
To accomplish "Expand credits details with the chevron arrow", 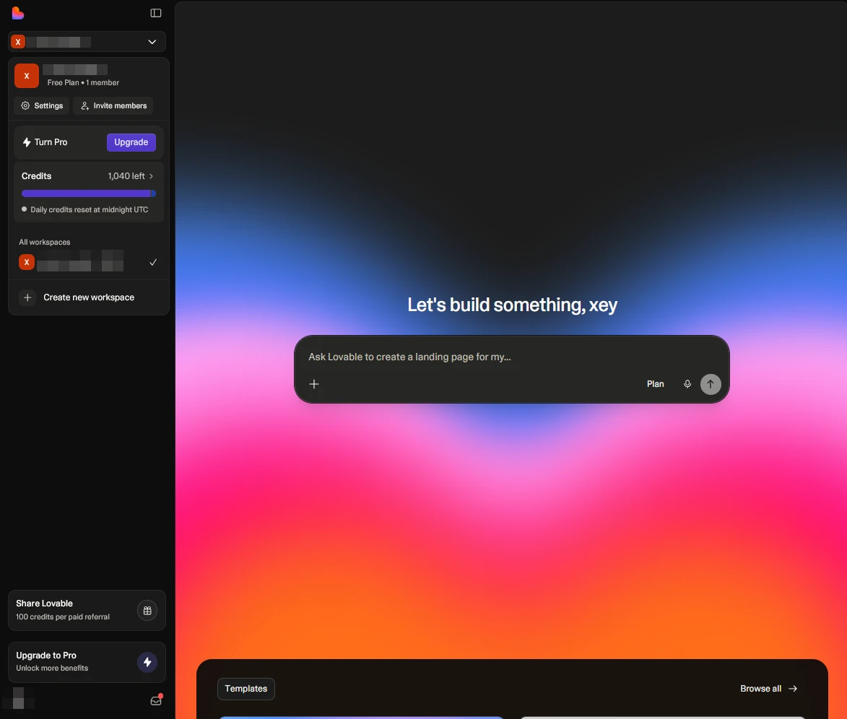I will click(x=151, y=176).
